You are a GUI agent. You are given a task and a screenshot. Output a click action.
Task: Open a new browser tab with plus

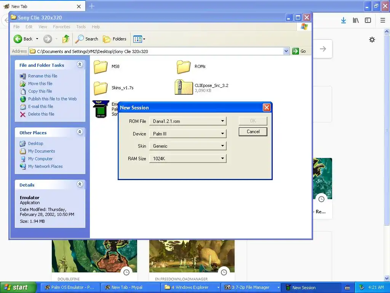click(92, 6)
